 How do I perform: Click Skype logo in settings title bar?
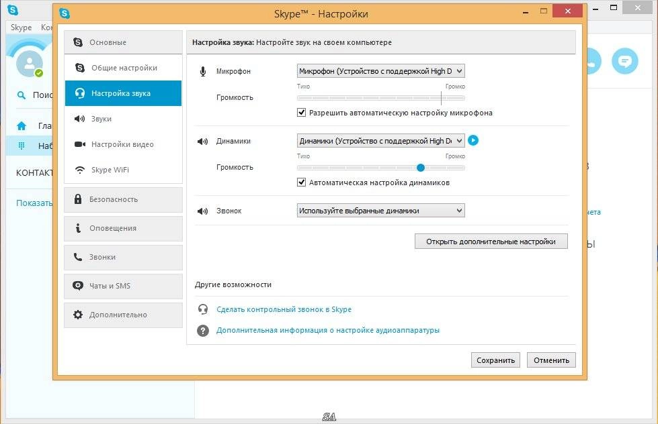click(x=65, y=13)
